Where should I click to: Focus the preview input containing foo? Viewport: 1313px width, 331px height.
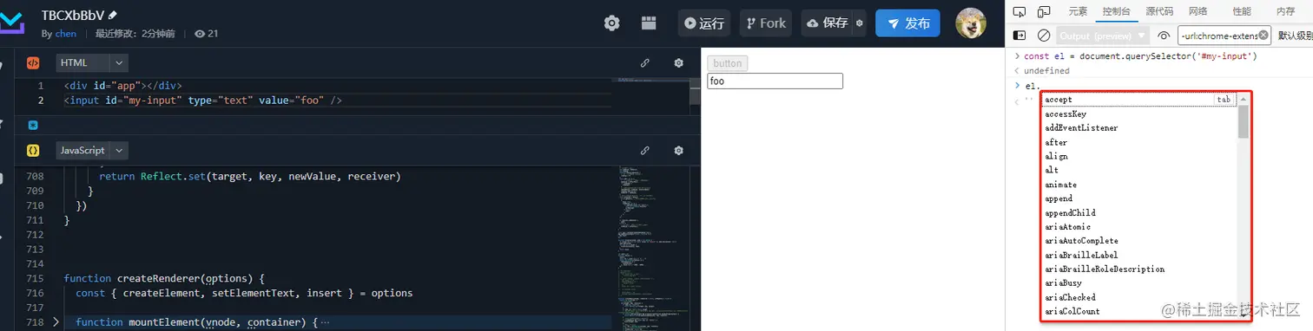(775, 81)
